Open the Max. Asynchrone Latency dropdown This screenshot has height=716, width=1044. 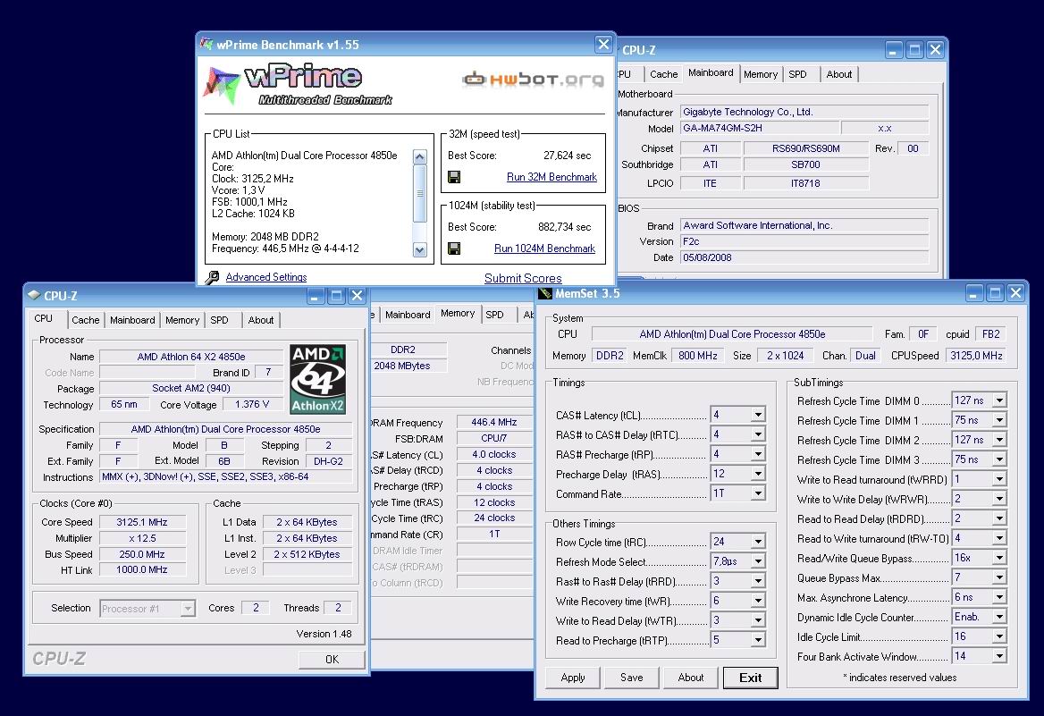click(x=999, y=597)
